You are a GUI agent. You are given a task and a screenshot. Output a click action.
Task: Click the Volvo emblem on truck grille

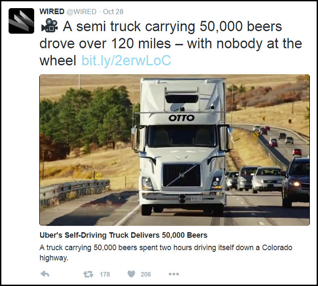181,170
